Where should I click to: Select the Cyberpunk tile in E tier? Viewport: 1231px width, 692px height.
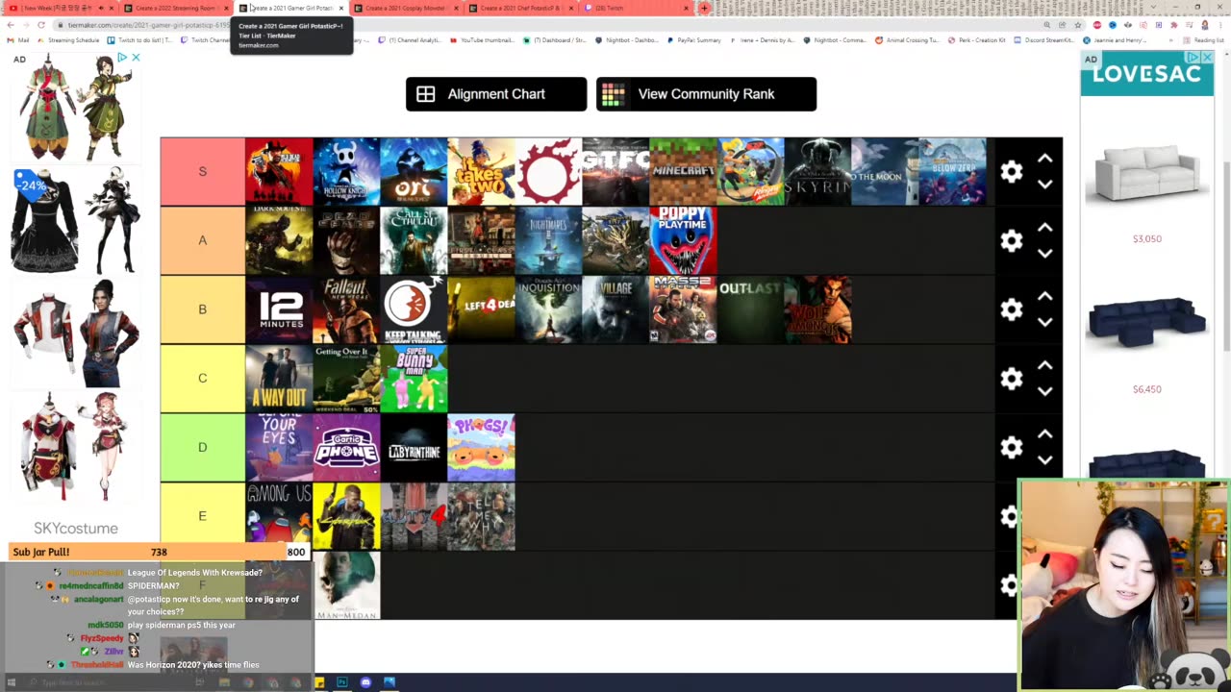346,517
